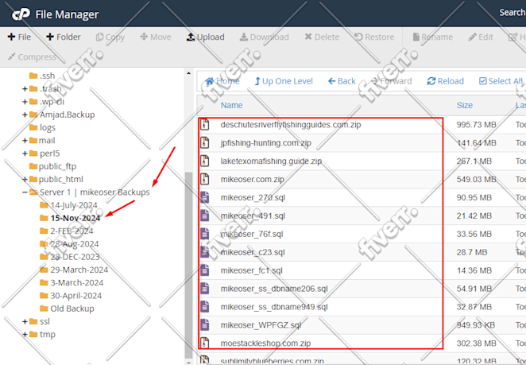Screen dimensions: 526x365
Task: Select the 14-July-2024 backup folder
Action: click(x=69, y=205)
